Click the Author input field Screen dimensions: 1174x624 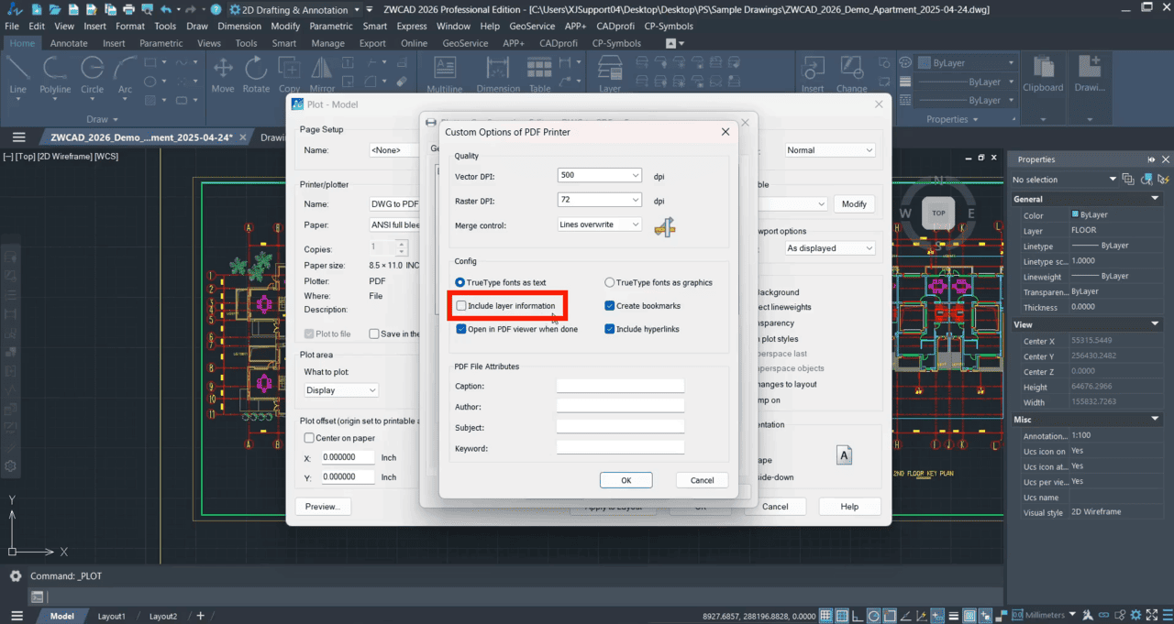pos(620,404)
